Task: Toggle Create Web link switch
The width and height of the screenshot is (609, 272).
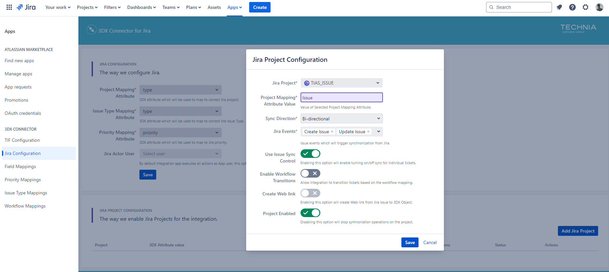Action: tap(310, 193)
